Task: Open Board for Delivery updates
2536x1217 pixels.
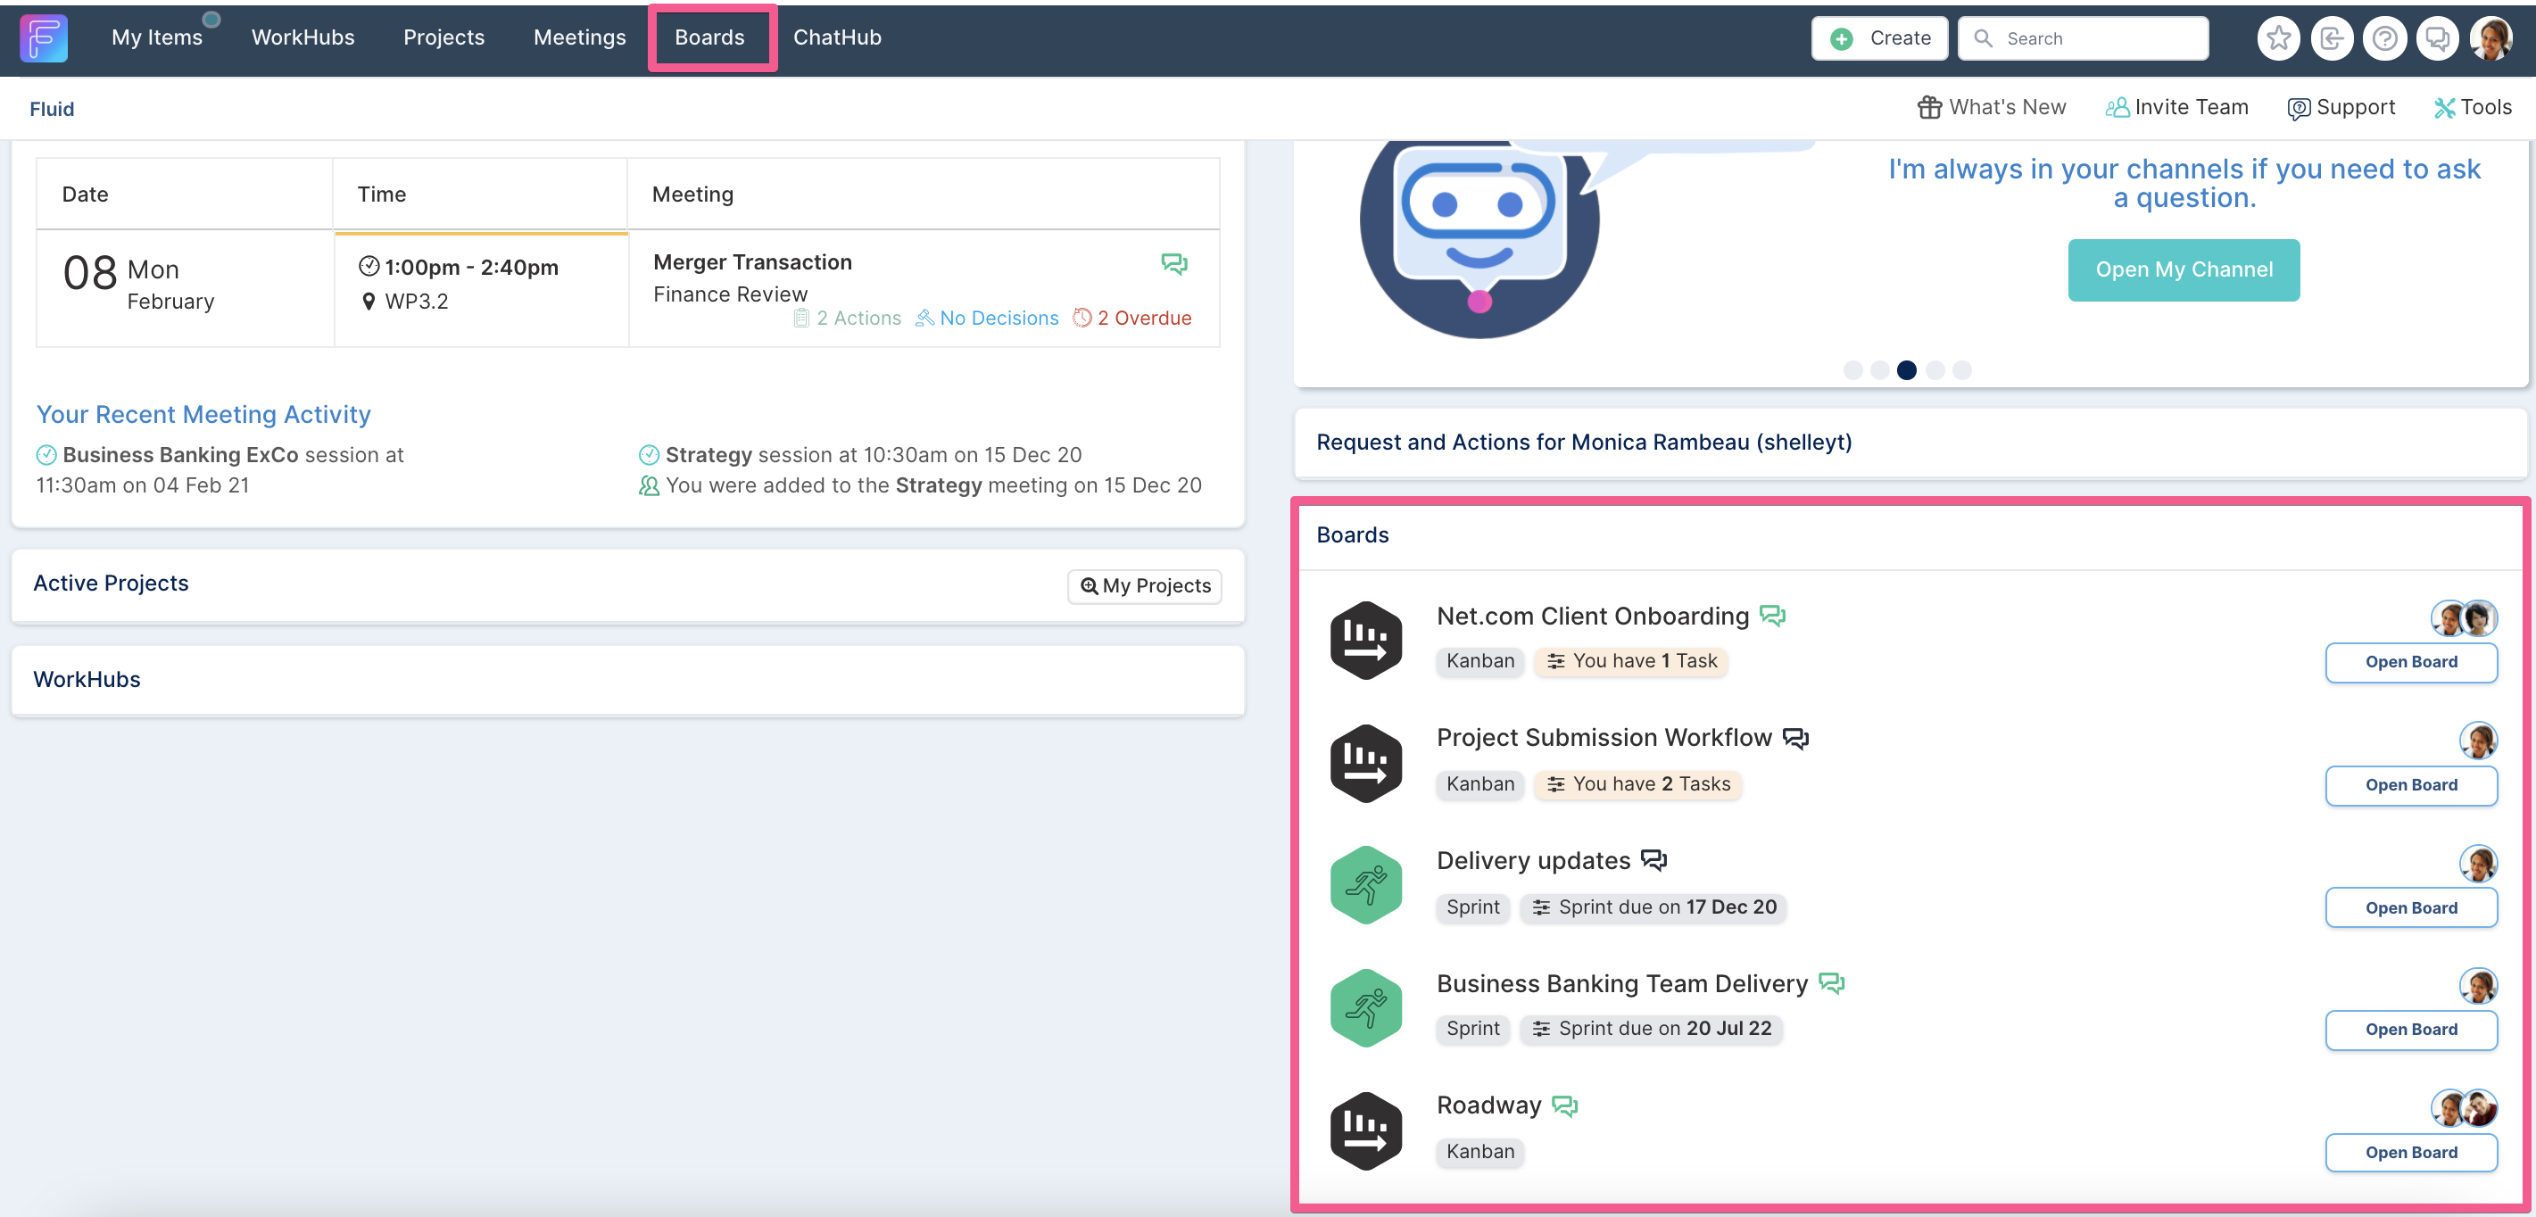Action: click(x=2411, y=907)
